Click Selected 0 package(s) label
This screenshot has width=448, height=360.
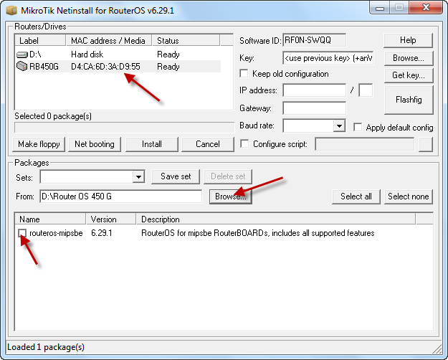(53, 116)
